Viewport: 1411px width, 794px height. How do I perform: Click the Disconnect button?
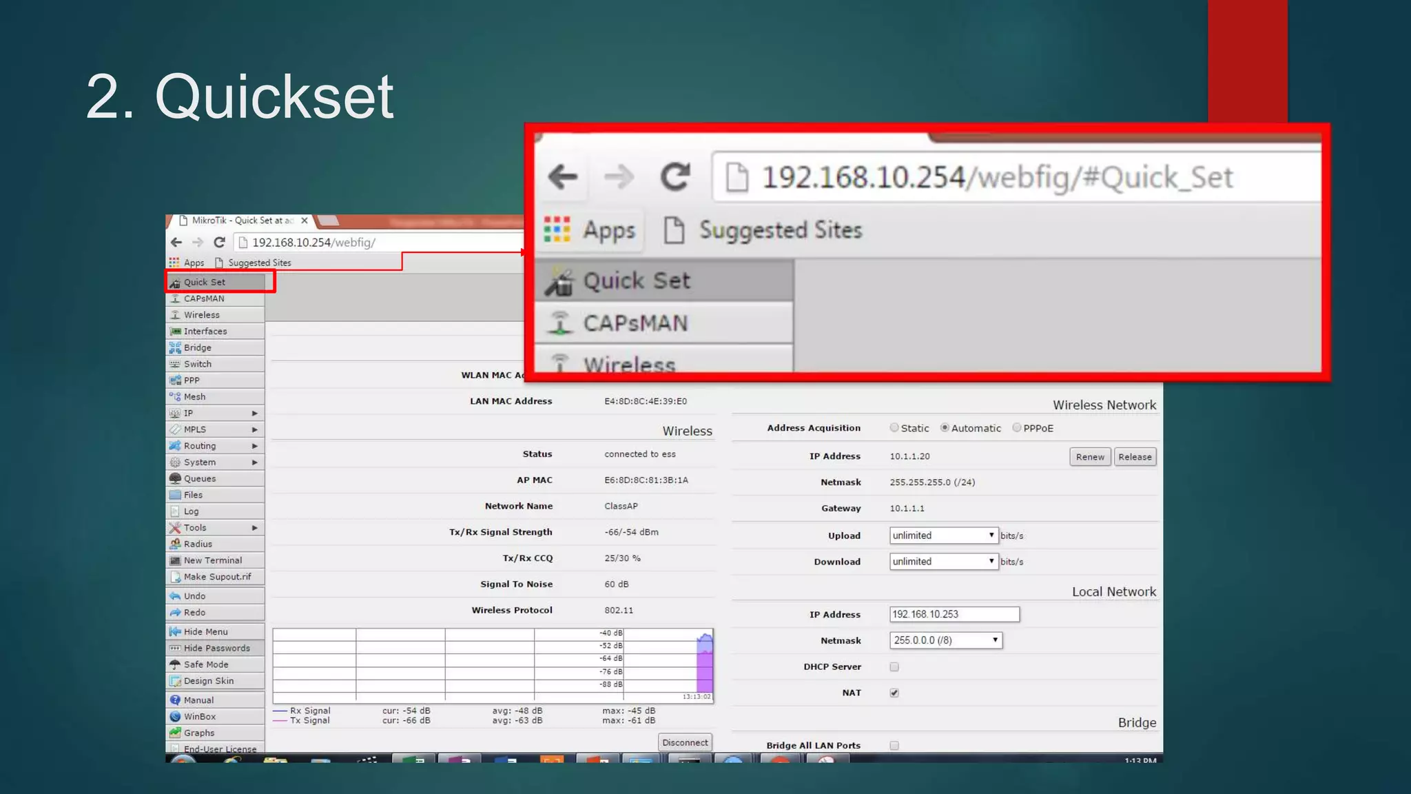(x=685, y=742)
